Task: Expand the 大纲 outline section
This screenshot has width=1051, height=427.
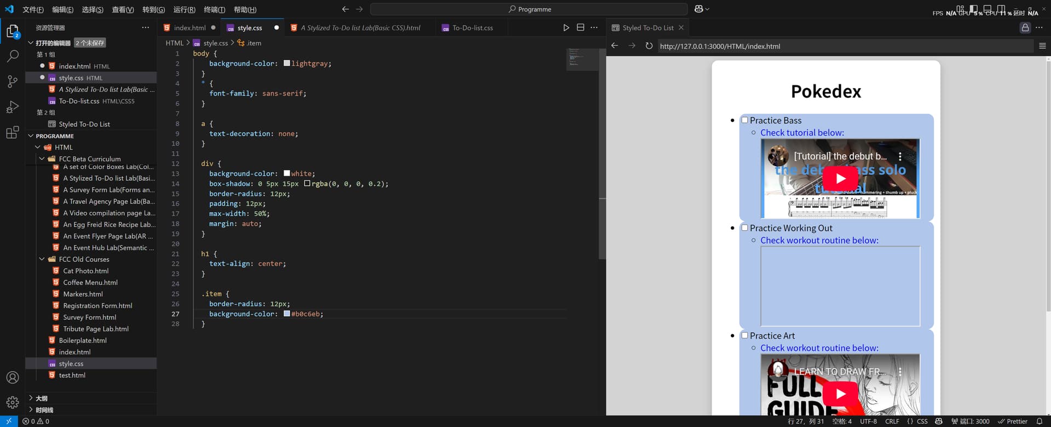Action: [x=31, y=398]
